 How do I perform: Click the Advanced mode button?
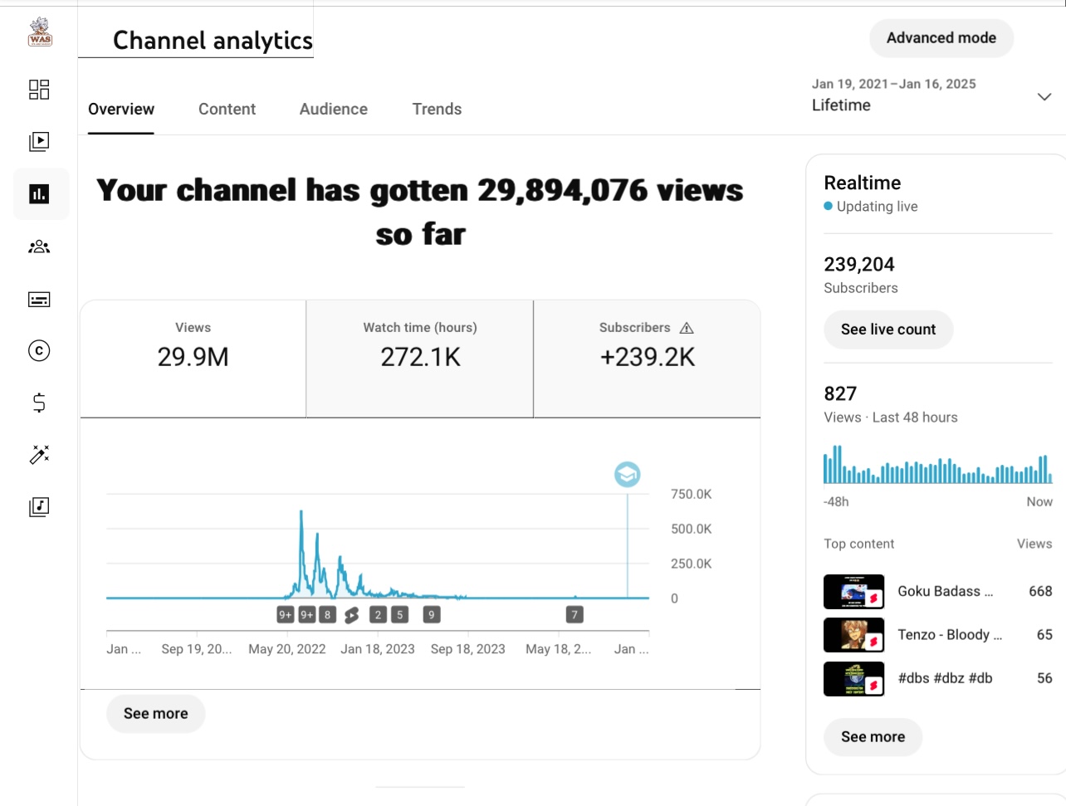click(941, 38)
